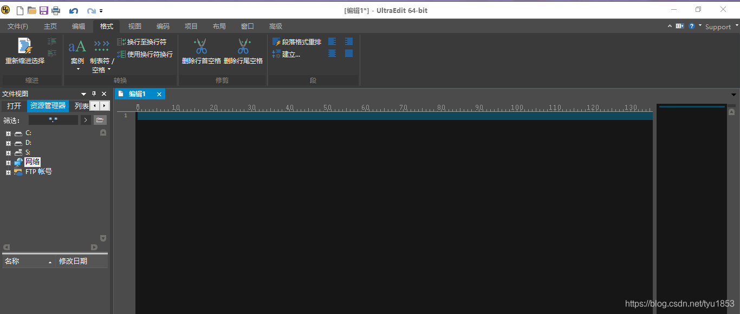The height and width of the screenshot is (314, 740).
Task: Select the 资源管理器 tab in file view
Action: [48, 106]
